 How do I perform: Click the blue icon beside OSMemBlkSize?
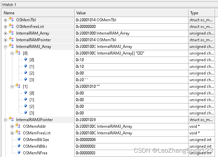coord(19,139)
